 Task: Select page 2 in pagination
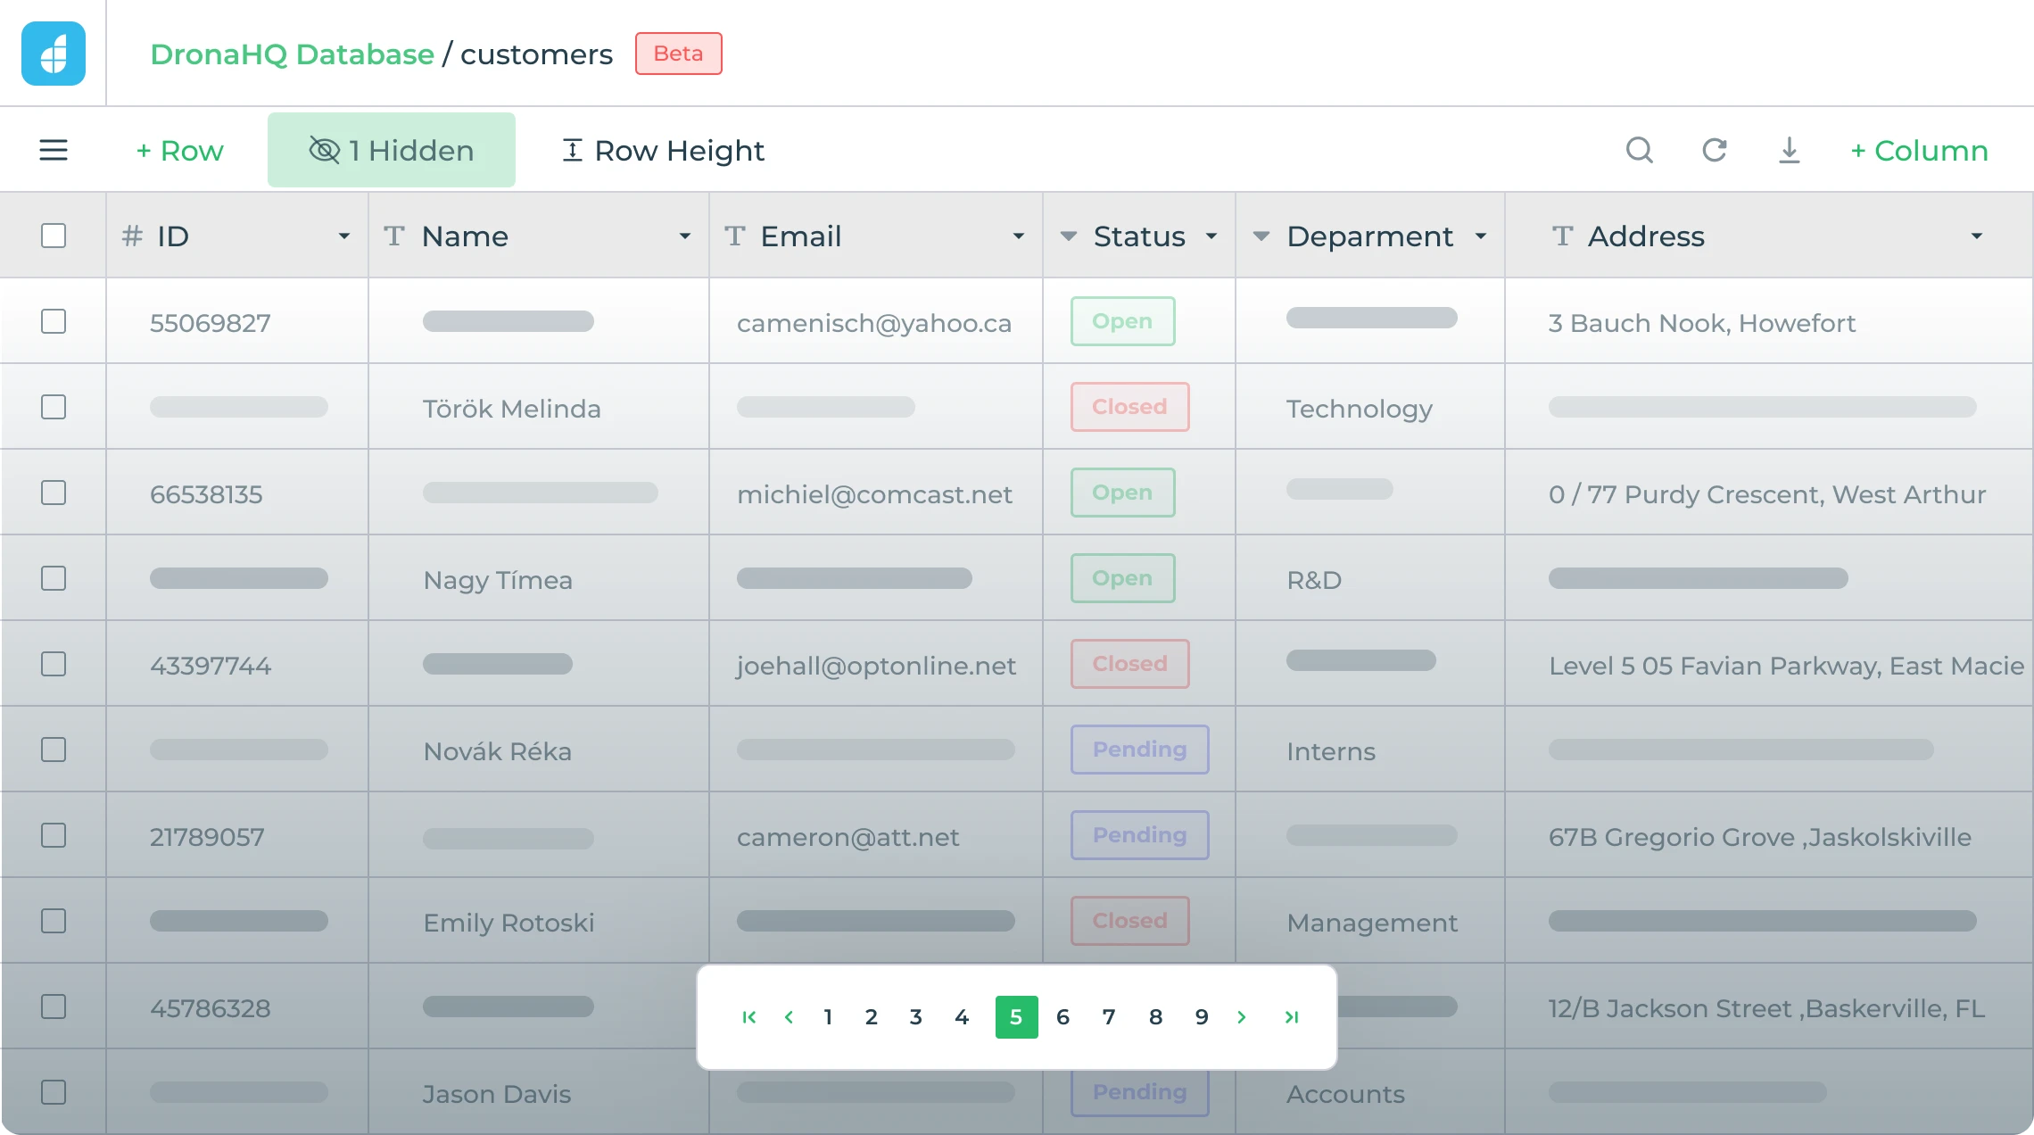pyautogui.click(x=872, y=1017)
